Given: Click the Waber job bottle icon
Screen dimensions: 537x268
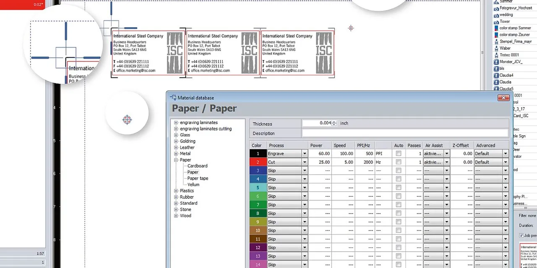Looking at the screenshot, I should coord(497,48).
